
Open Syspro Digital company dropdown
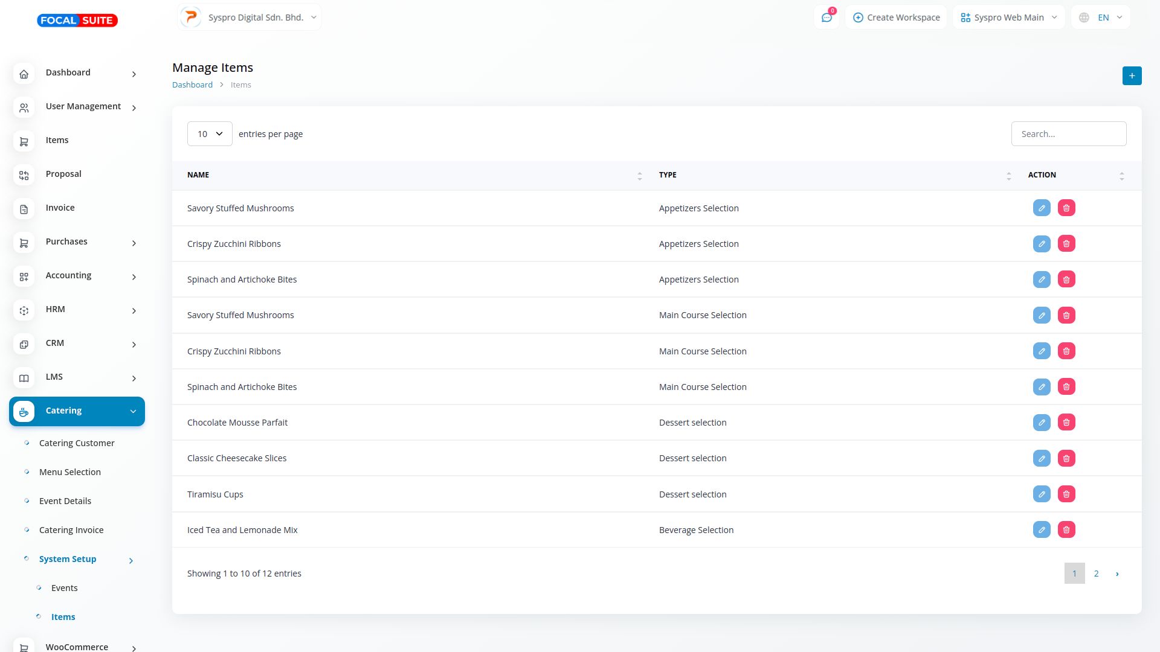point(249,18)
